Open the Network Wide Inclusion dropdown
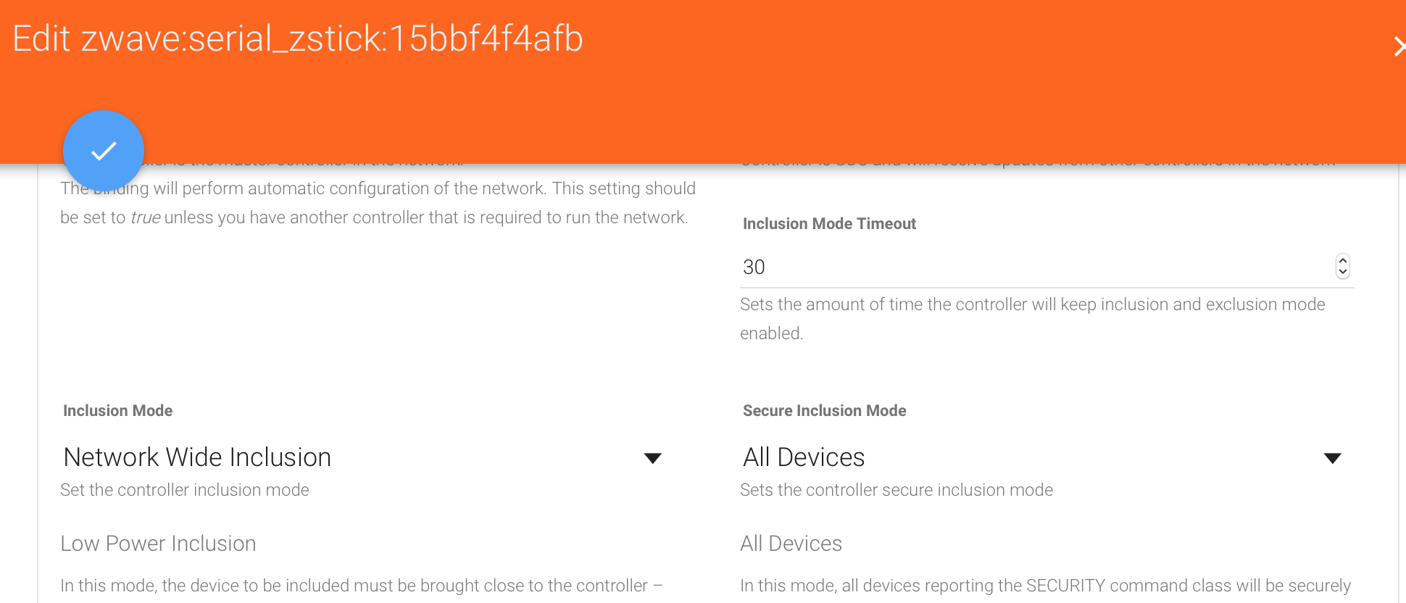The width and height of the screenshot is (1406, 603). pos(355,457)
